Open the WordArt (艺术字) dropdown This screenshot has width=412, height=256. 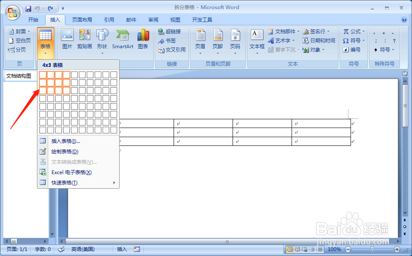[281, 40]
